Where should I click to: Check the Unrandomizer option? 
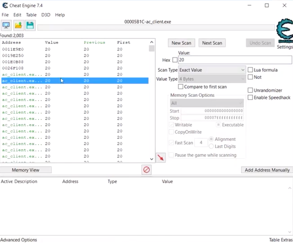250,90
